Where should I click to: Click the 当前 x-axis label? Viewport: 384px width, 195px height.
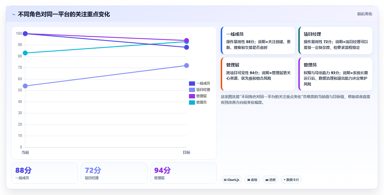[x=25, y=152]
